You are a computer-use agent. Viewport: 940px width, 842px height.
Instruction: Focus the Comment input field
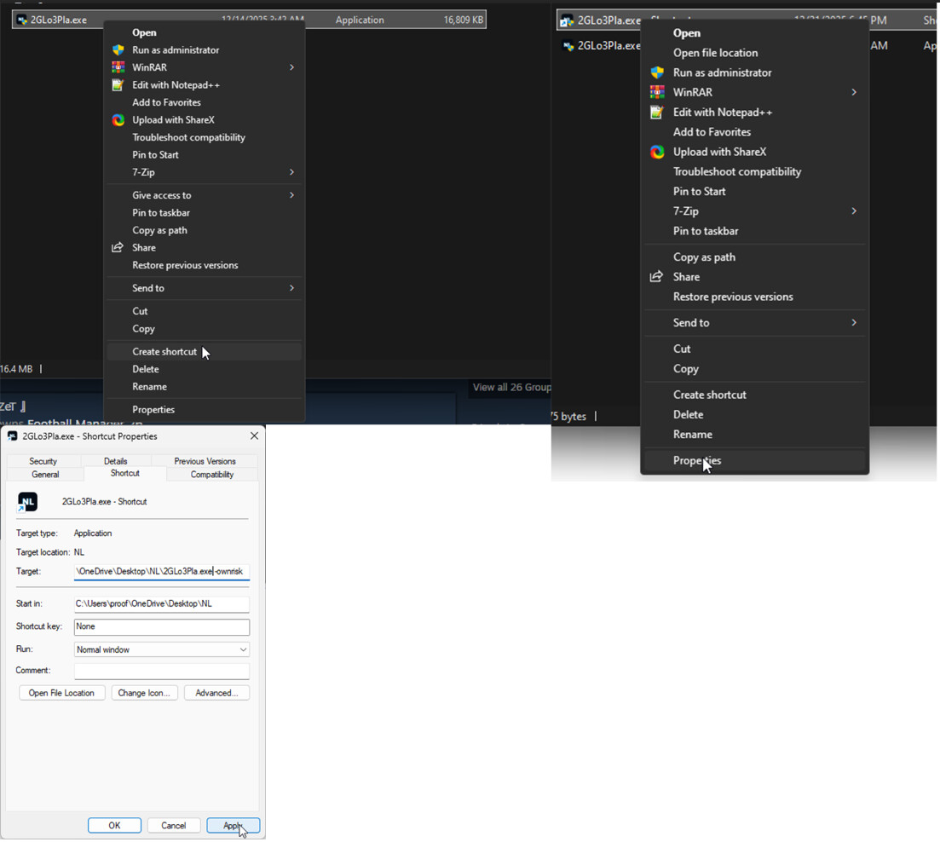point(161,671)
